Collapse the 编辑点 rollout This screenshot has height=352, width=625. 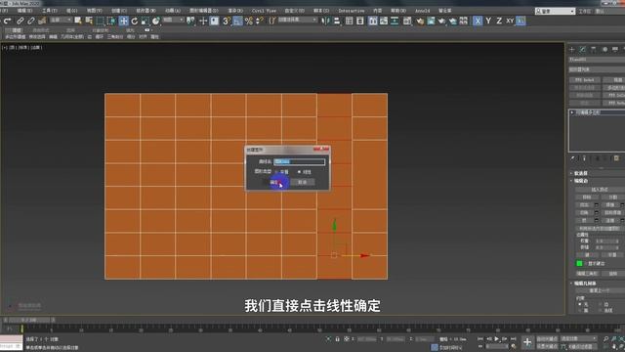pos(580,181)
